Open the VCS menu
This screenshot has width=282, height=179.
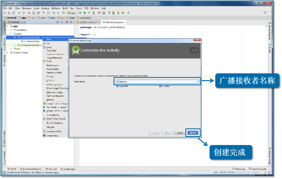(x=86, y=8)
